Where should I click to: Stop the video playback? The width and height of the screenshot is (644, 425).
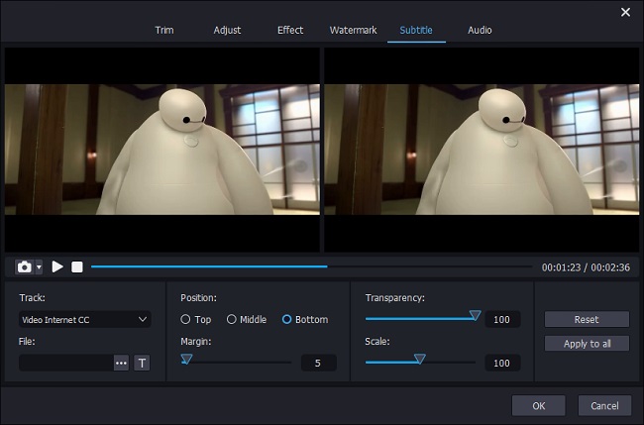tap(77, 266)
